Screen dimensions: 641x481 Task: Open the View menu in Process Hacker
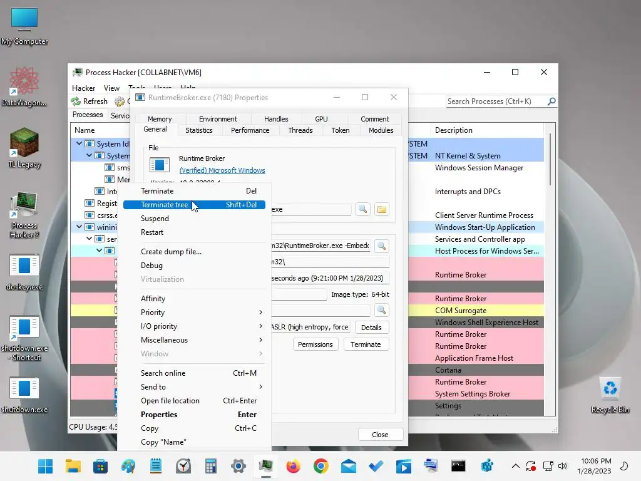tap(111, 88)
